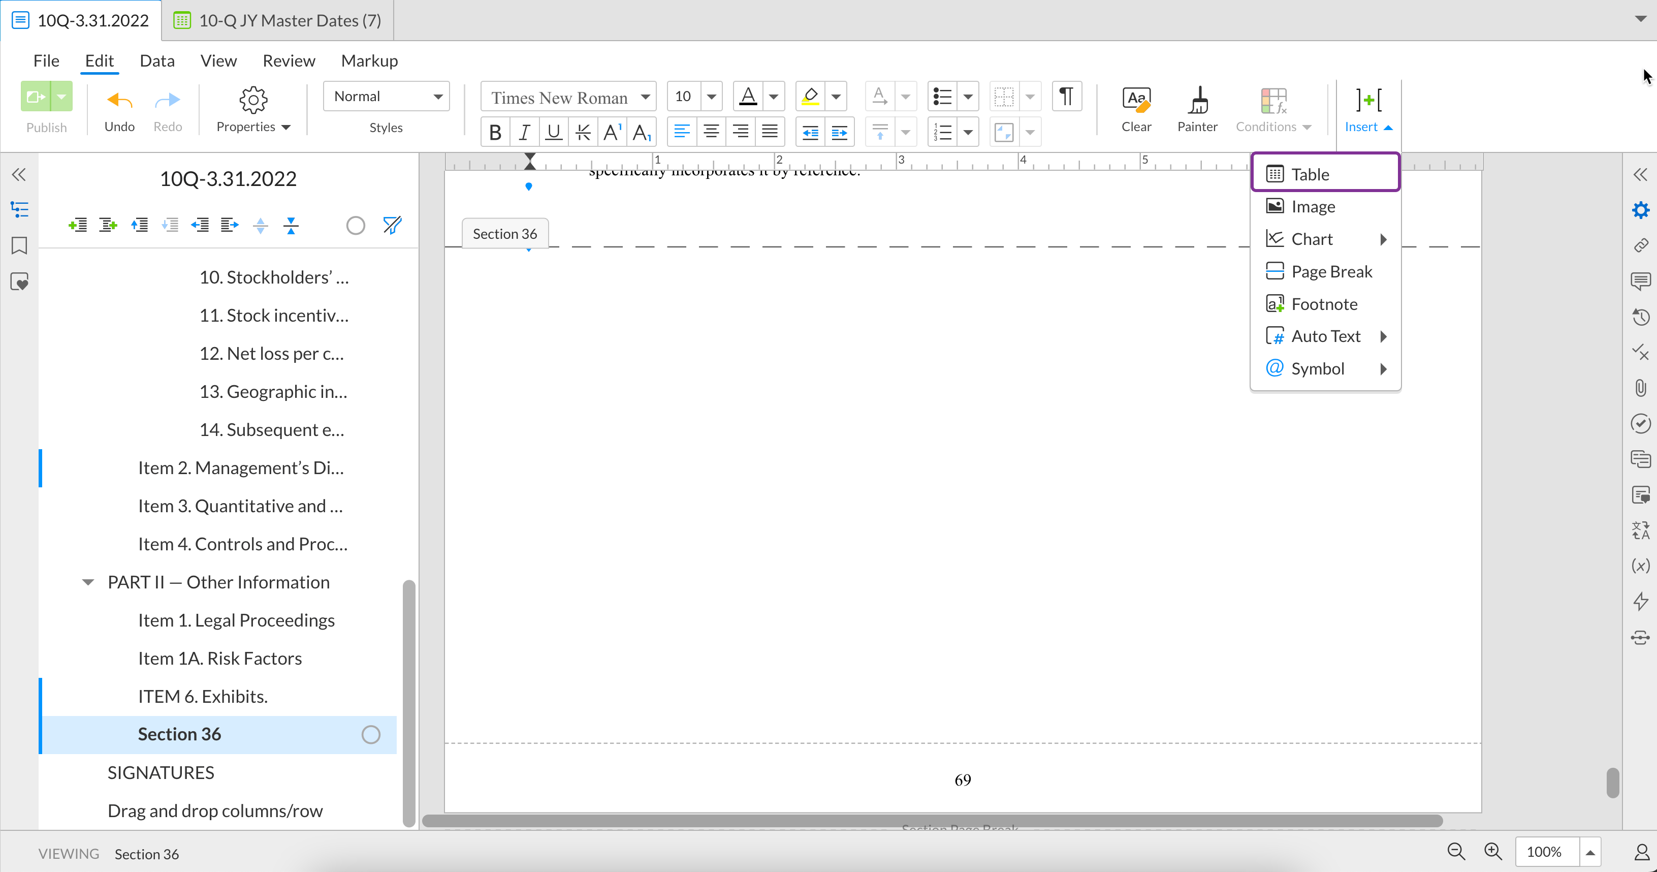Image resolution: width=1657 pixels, height=872 pixels.
Task: Toggle italic formatting
Action: click(524, 133)
